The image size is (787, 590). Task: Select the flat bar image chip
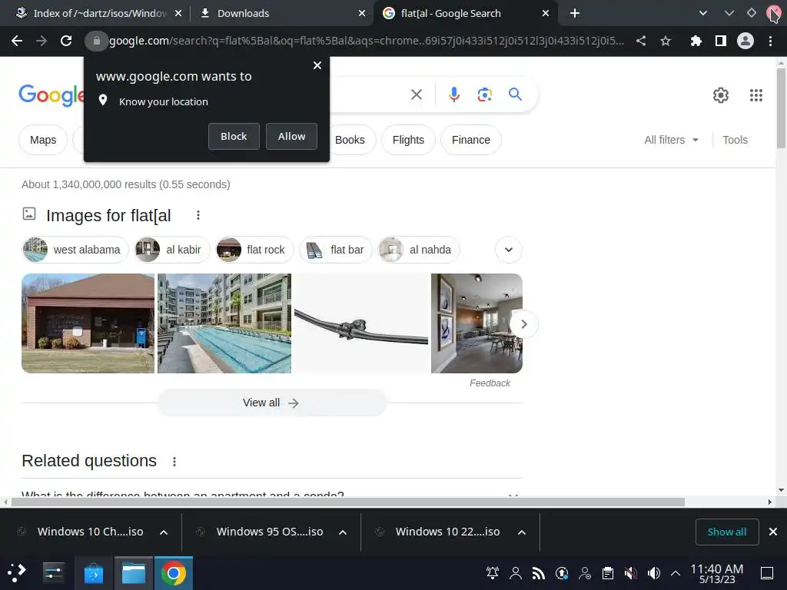pos(335,250)
